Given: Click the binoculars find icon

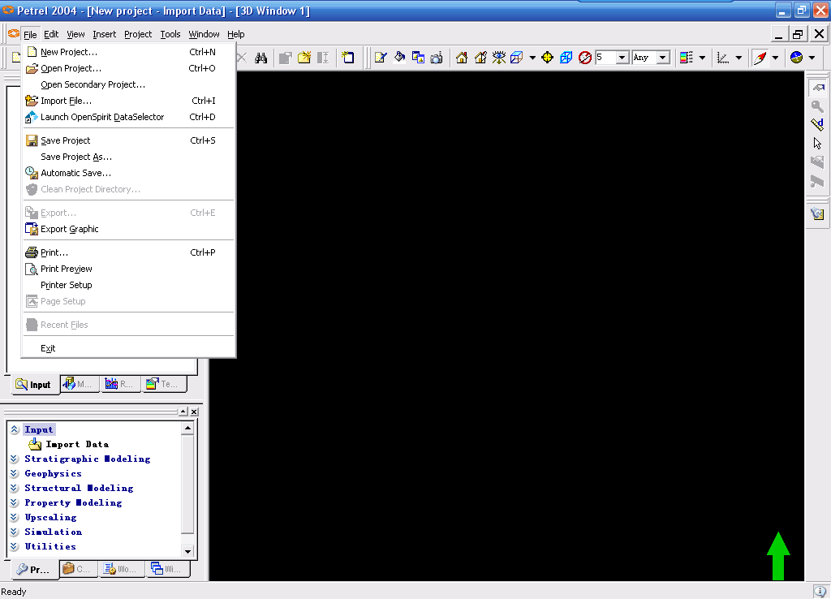Looking at the screenshot, I should [x=260, y=58].
